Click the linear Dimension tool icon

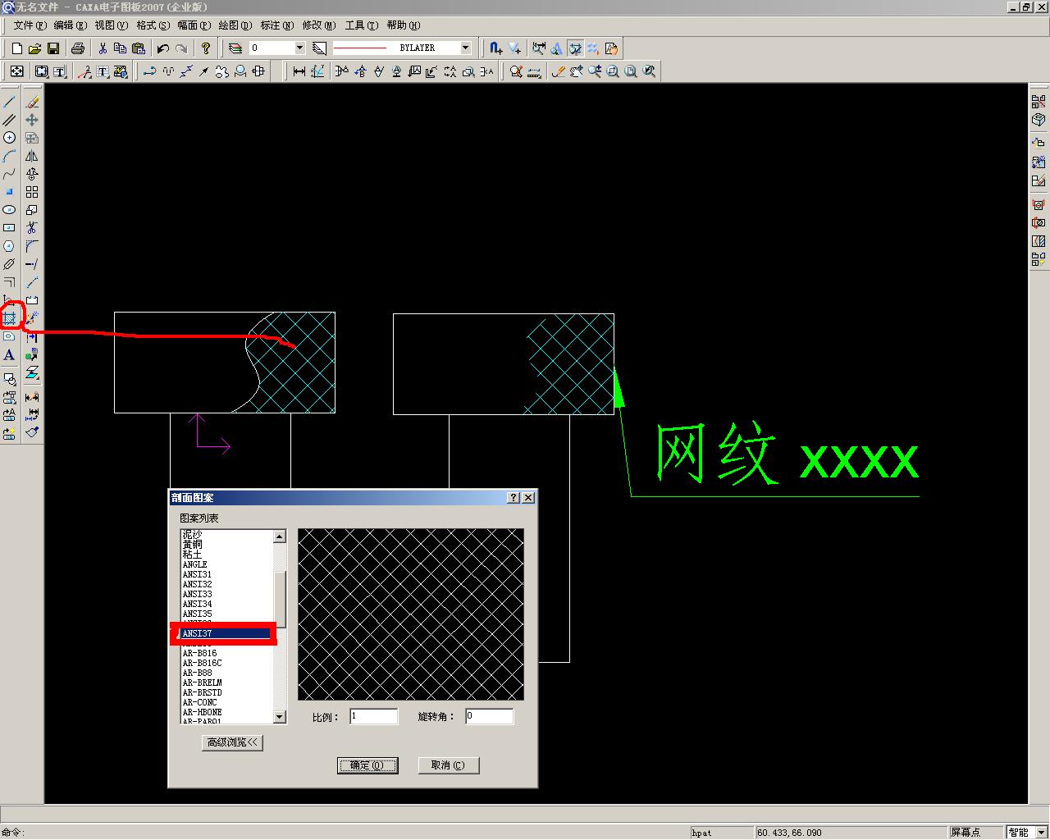tap(299, 72)
